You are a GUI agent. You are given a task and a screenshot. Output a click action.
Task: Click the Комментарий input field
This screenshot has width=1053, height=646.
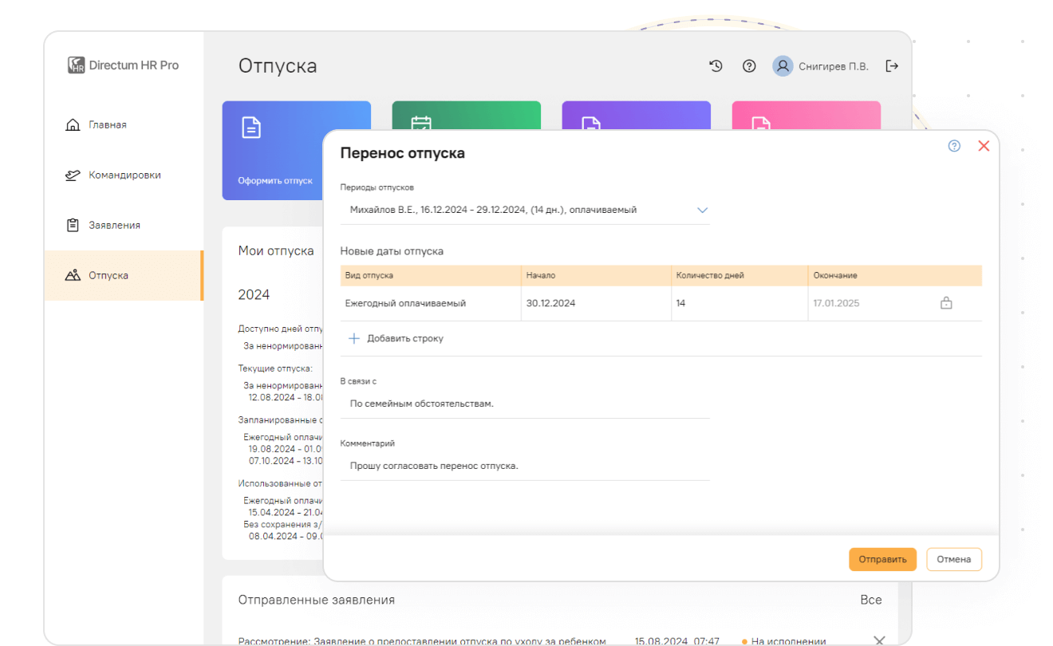point(525,466)
